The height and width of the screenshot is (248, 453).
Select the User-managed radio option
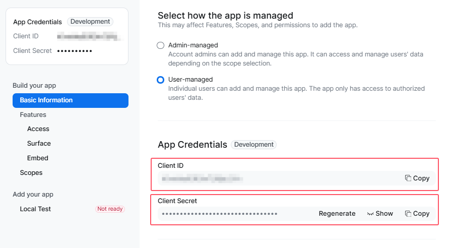tap(161, 80)
